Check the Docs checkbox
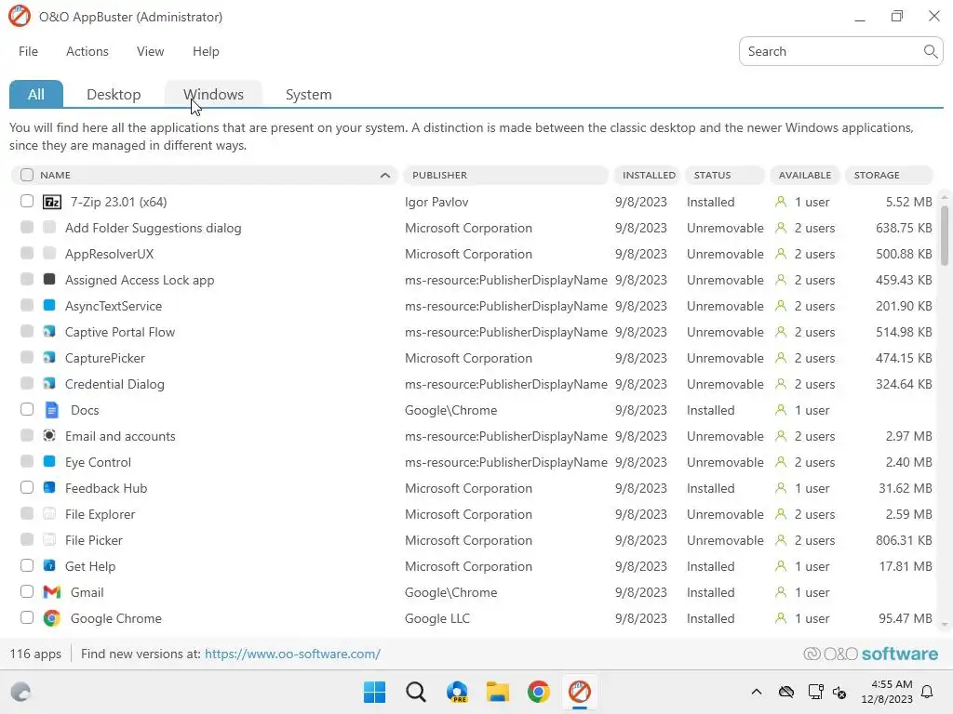 pos(27,409)
